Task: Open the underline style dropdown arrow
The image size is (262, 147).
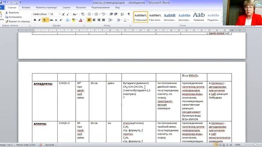Action: coord(47,20)
